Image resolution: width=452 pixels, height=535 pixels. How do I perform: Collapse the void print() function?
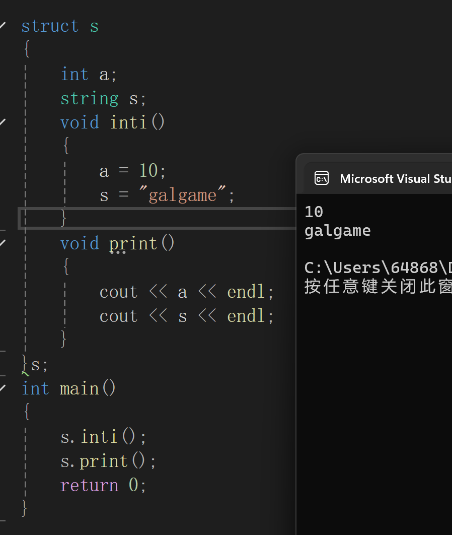coord(3,243)
